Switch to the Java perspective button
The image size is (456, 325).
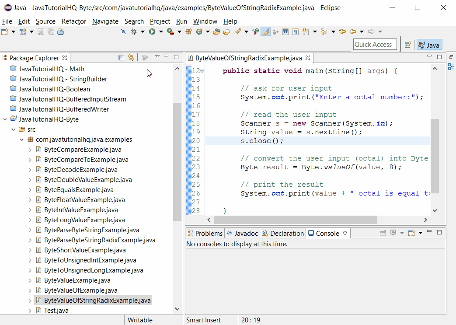tap(429, 44)
